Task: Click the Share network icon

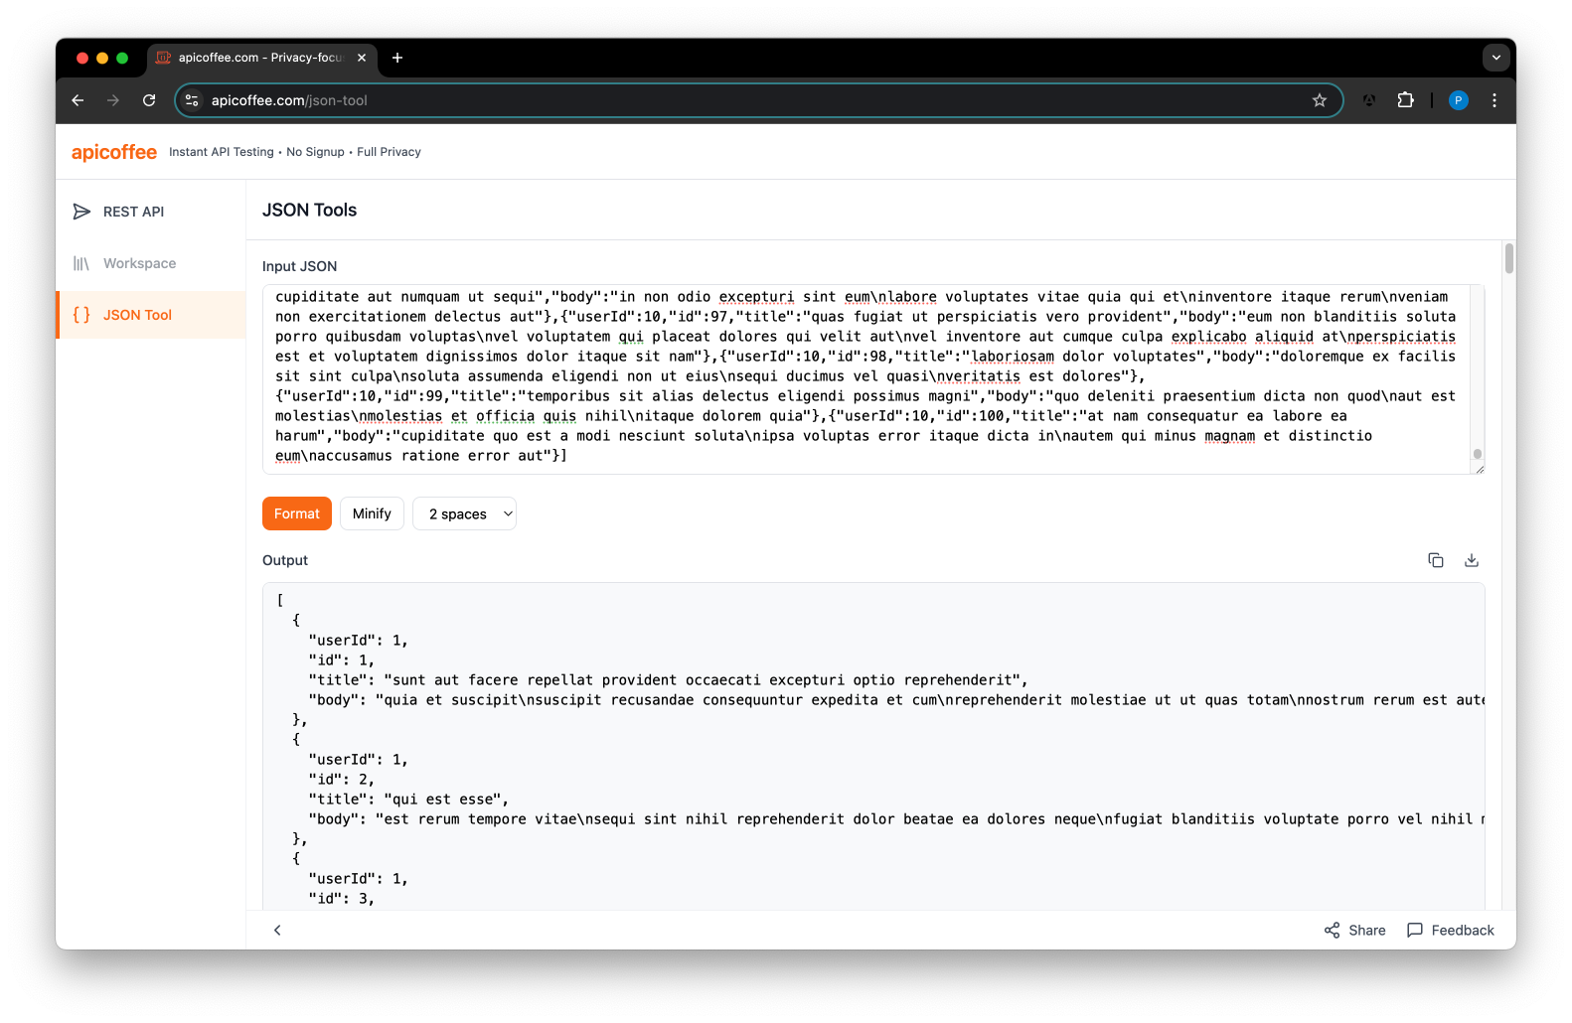Action: pyautogui.click(x=1333, y=931)
